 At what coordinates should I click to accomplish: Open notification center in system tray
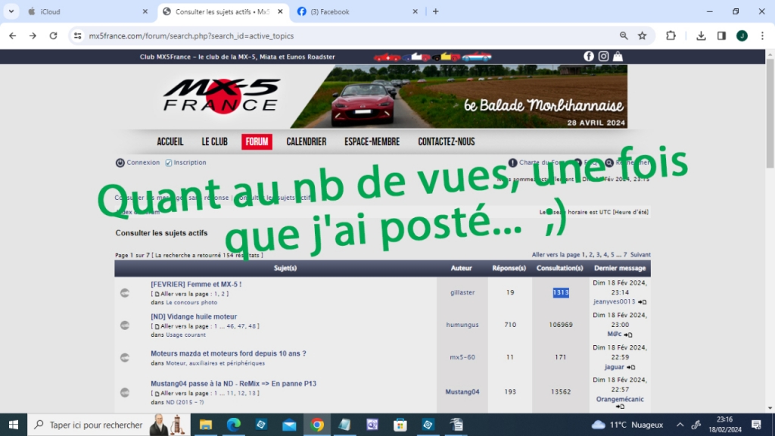(x=756, y=425)
